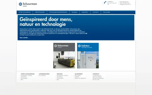Open the 'Disclaimer' footer link
Screen dimensions: 152x95
(x=78, y=75)
